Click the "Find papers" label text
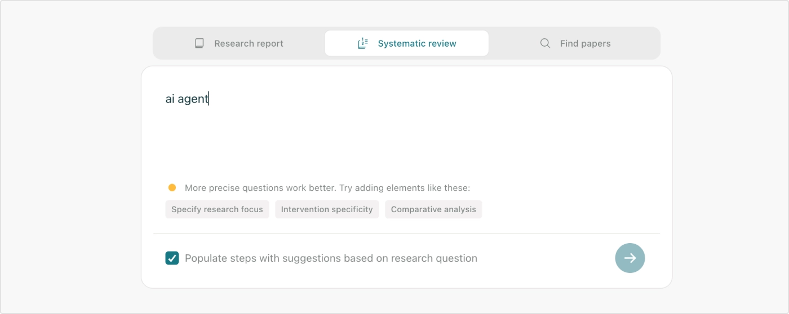The image size is (789, 314). point(585,43)
